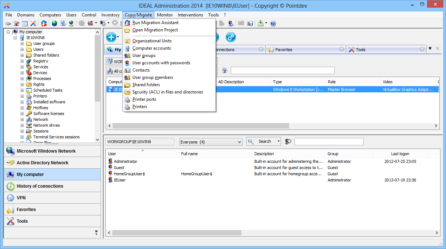The width and height of the screenshot is (446, 249).
Task: Sort by the Full name column header
Action: coord(215,154)
